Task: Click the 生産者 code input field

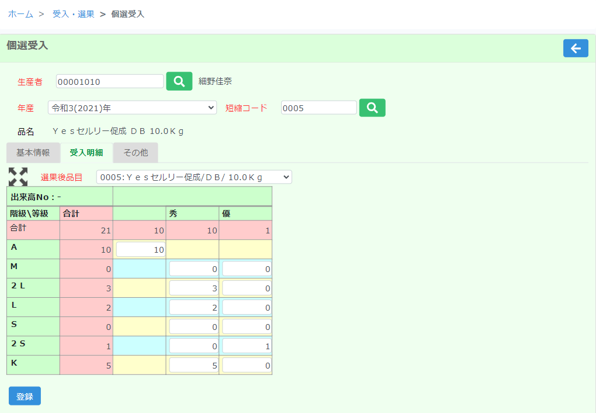Action: point(110,81)
